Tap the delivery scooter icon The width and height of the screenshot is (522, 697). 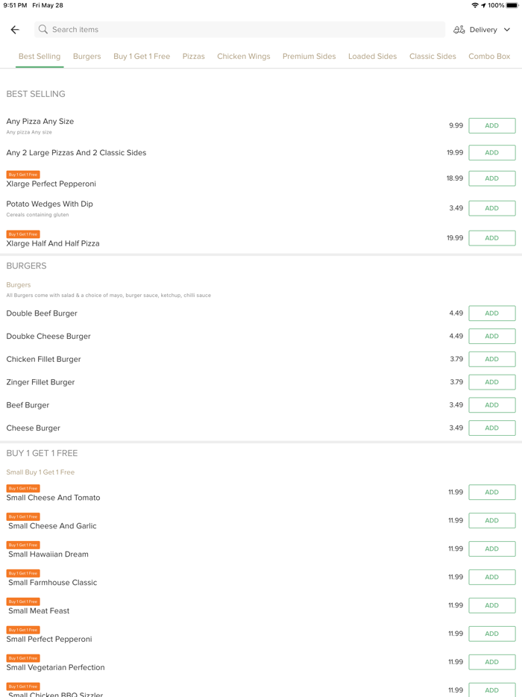(459, 30)
